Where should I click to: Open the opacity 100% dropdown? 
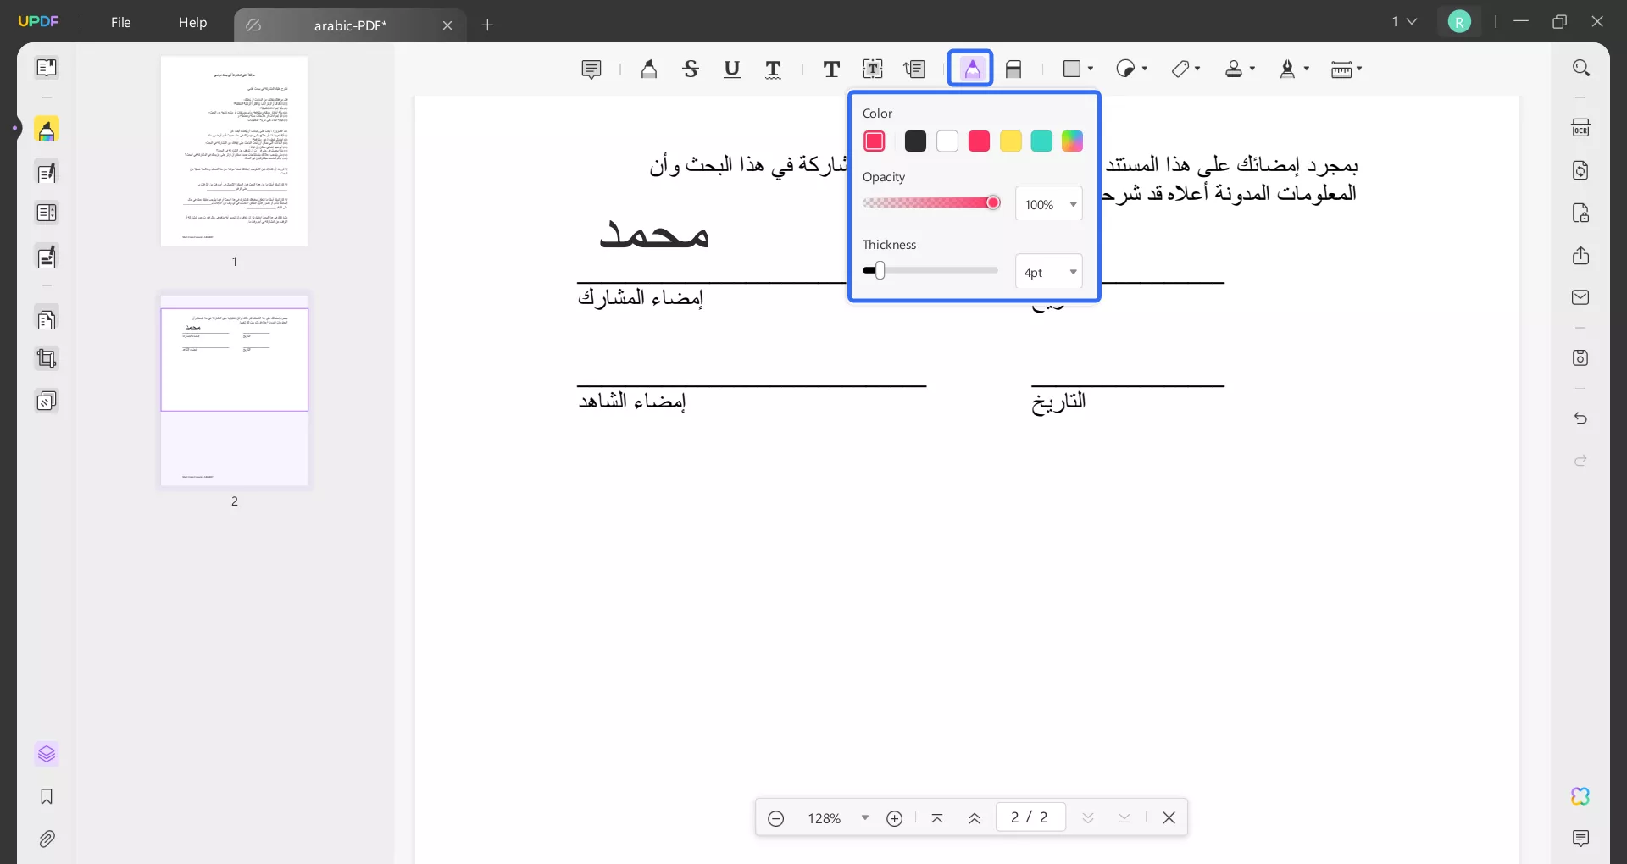click(1049, 203)
